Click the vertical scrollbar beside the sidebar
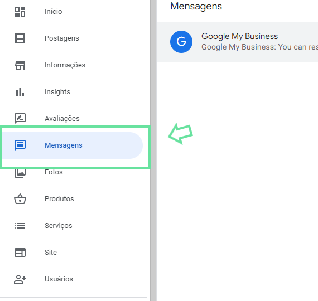The image size is (318, 301). (153, 151)
